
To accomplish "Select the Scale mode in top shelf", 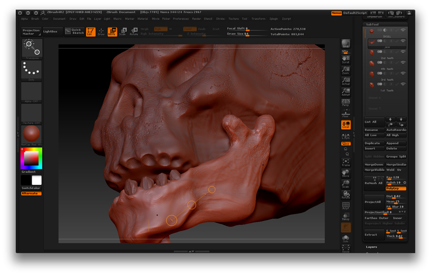I will [x=123, y=32].
